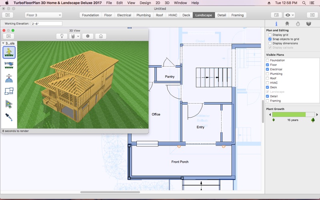Hide the Detail plan in Visible Plans

coord(267,96)
